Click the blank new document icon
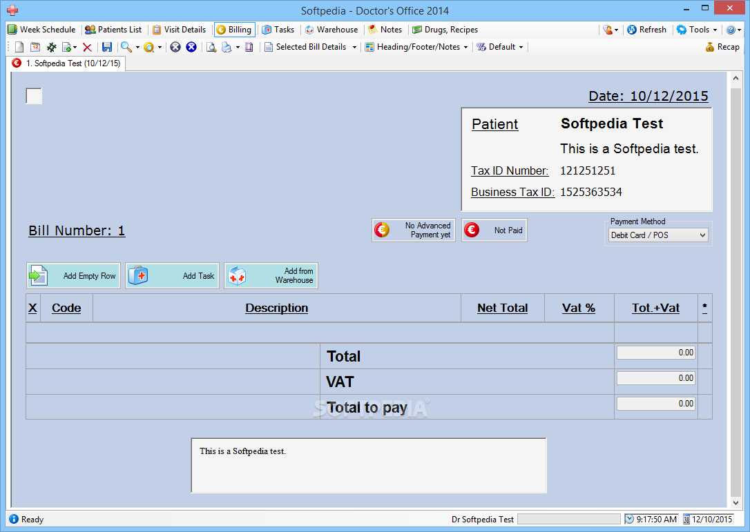Screen dimensions: 750x532 tap(19, 47)
